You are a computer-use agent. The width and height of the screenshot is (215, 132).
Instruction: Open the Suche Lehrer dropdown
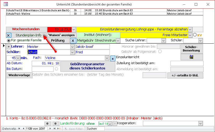click(x=163, y=41)
